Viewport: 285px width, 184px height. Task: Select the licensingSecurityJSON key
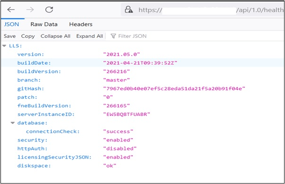click(55, 157)
